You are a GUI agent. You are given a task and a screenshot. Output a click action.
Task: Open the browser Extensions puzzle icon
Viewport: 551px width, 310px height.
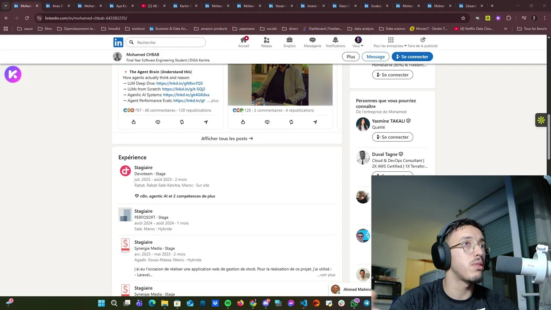pos(508,18)
